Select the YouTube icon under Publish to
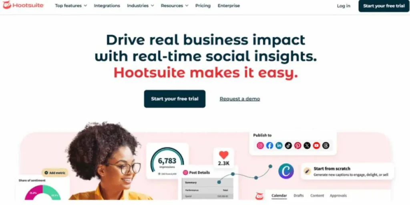 point(316,146)
